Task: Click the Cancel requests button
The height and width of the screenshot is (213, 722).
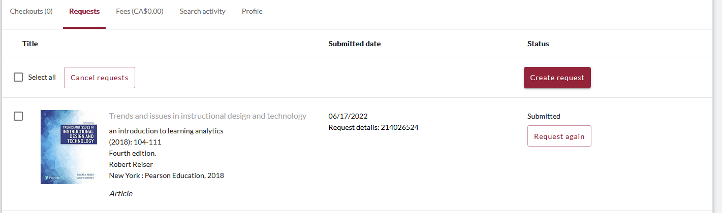Action: click(100, 78)
